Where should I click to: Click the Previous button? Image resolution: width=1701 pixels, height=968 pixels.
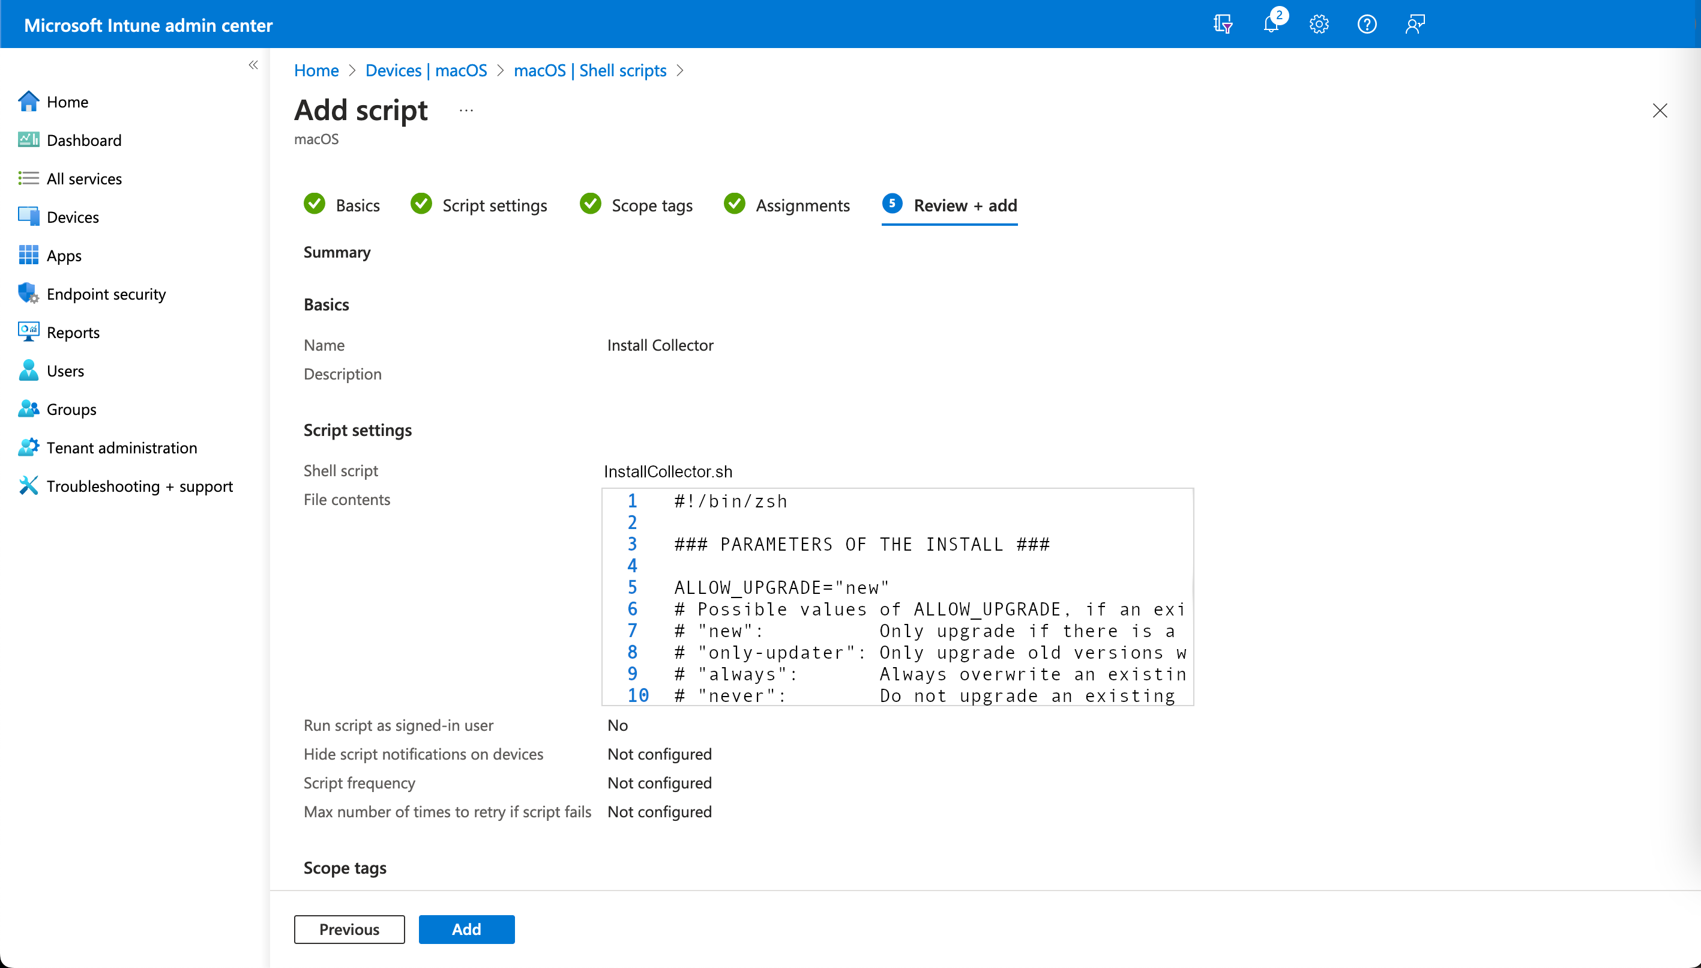tap(349, 929)
